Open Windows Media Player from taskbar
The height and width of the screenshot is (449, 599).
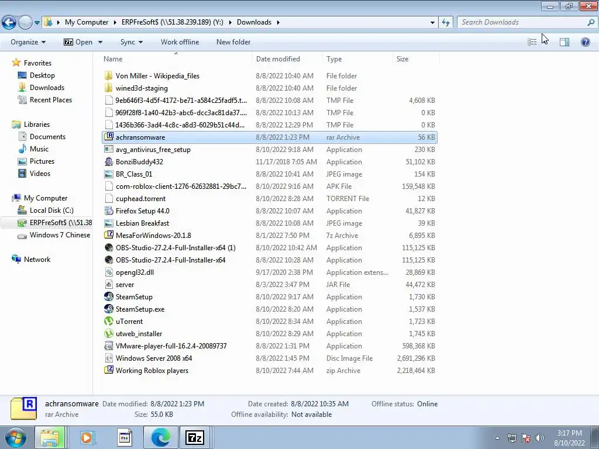(x=87, y=437)
